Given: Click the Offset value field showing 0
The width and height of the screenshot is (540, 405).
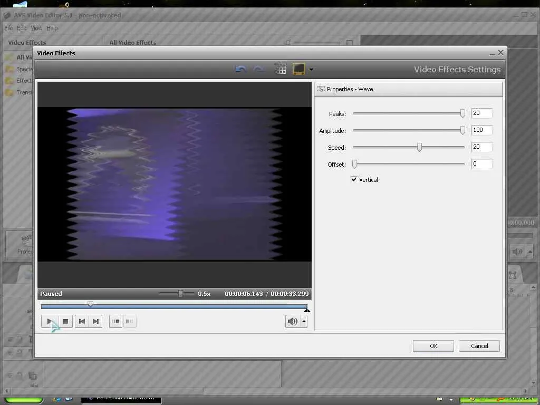Looking at the screenshot, I should pyautogui.click(x=481, y=163).
